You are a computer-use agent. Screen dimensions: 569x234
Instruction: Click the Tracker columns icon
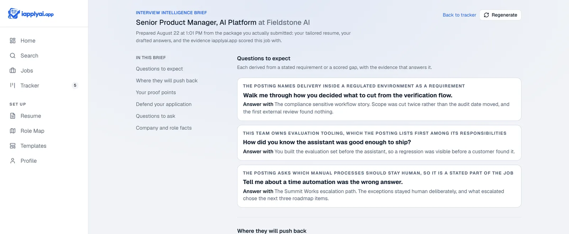pos(13,85)
